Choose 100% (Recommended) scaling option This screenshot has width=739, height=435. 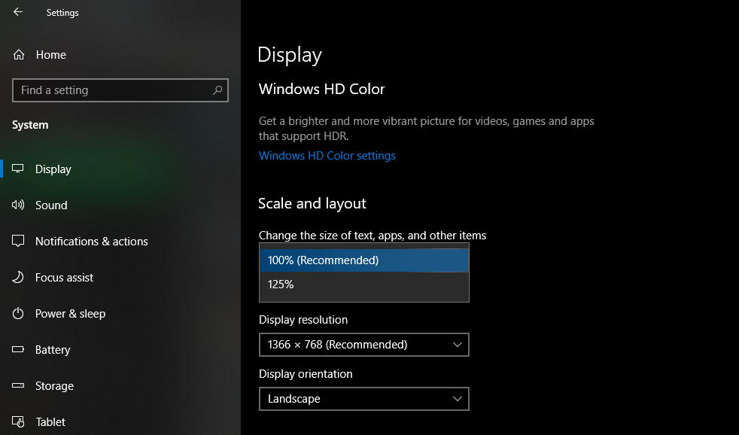tap(363, 260)
